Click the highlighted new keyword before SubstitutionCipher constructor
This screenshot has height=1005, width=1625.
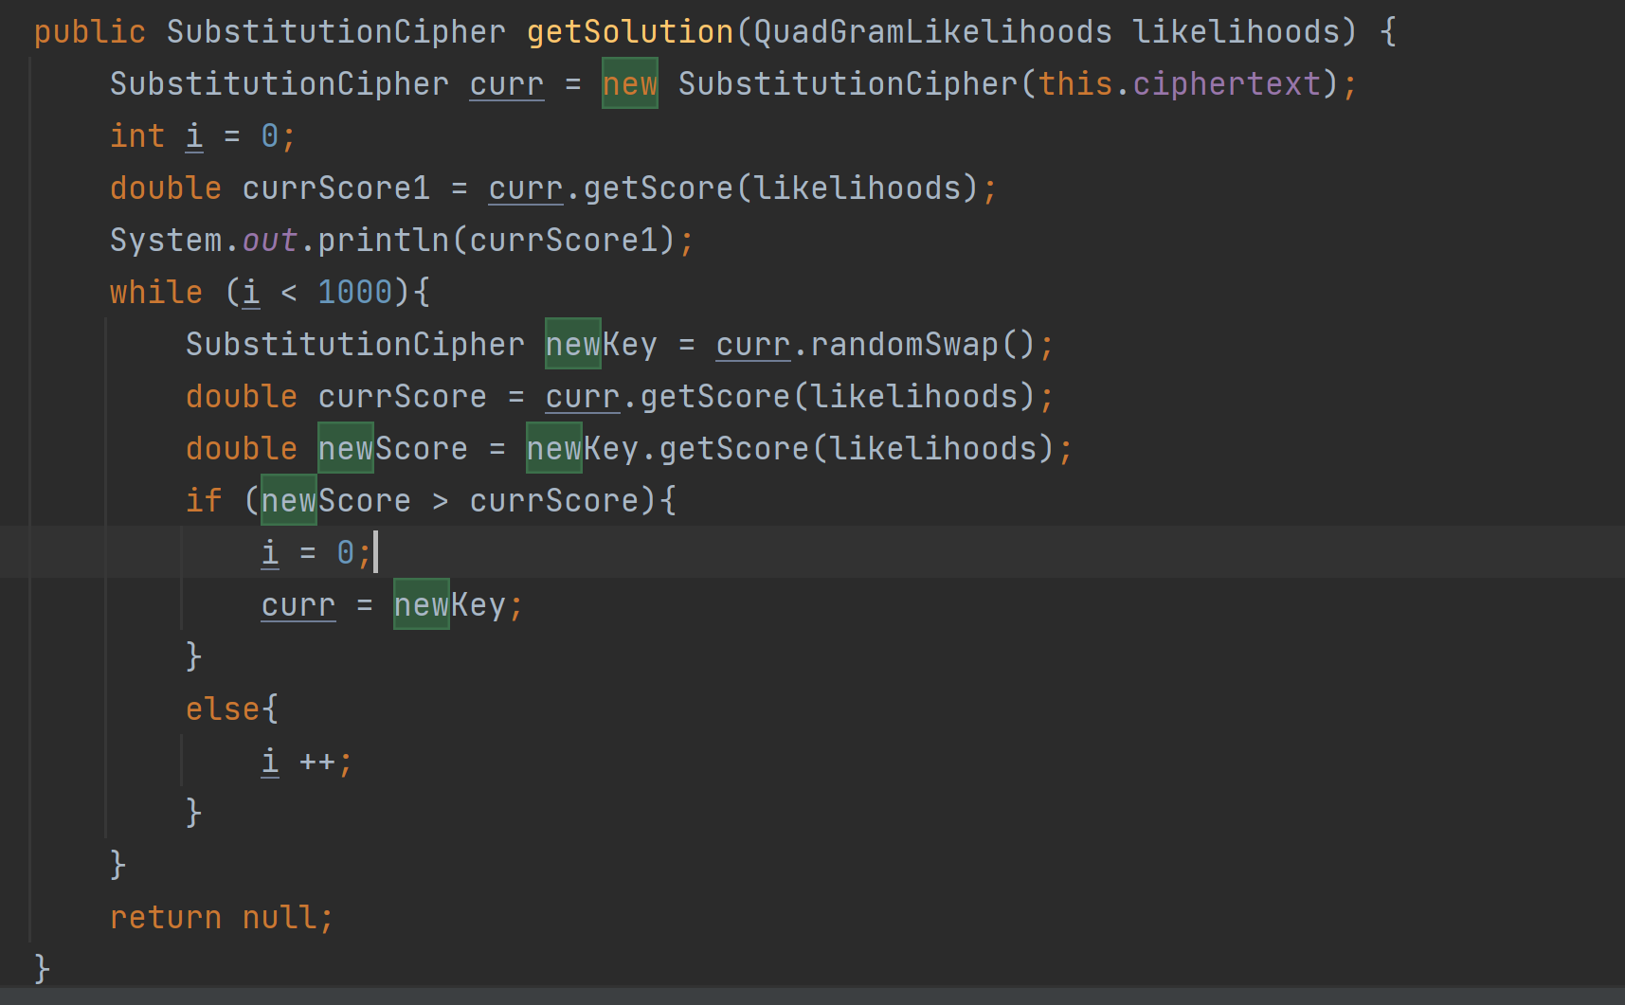pyautogui.click(x=629, y=84)
